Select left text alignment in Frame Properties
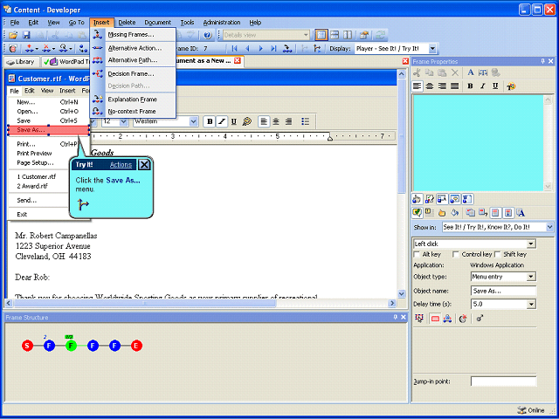This screenshot has height=419, width=559. 418,86
